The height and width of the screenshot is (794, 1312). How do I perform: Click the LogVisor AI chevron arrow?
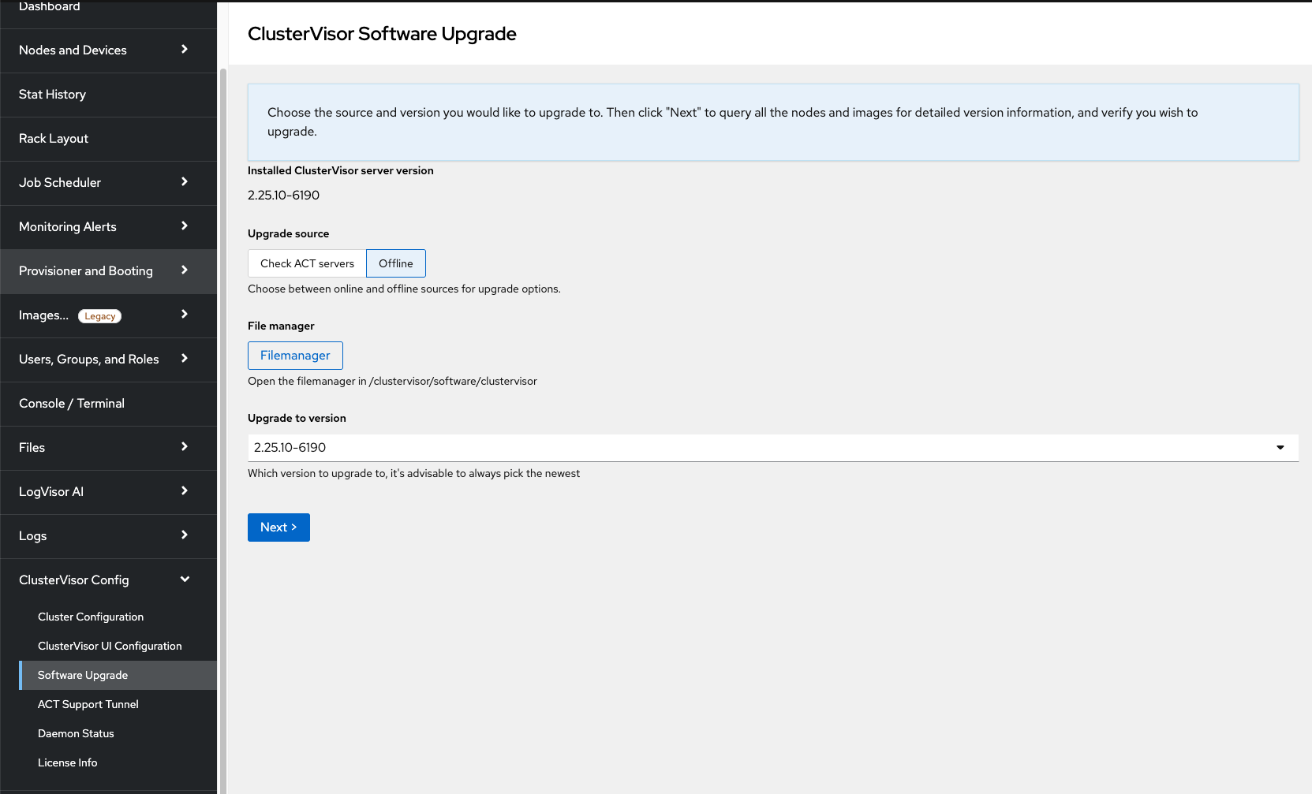click(x=185, y=491)
